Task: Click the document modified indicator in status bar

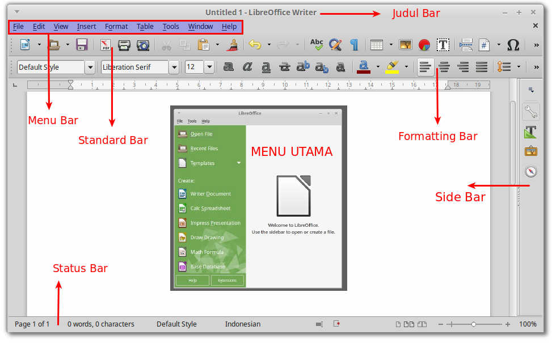Action: click(x=336, y=324)
